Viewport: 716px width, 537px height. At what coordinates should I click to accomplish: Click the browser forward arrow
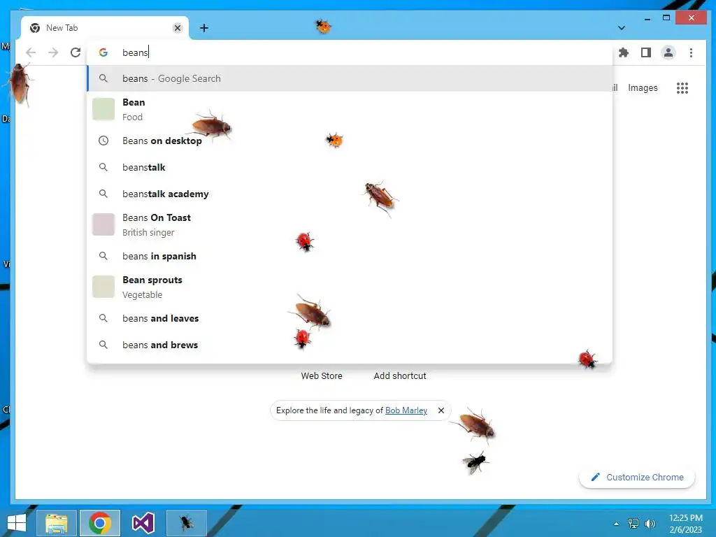click(53, 52)
